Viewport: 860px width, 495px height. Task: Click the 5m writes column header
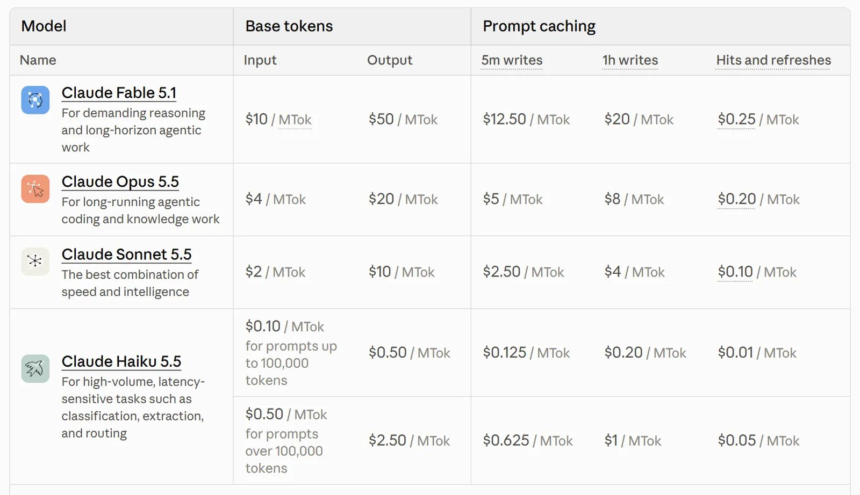pyautogui.click(x=512, y=60)
